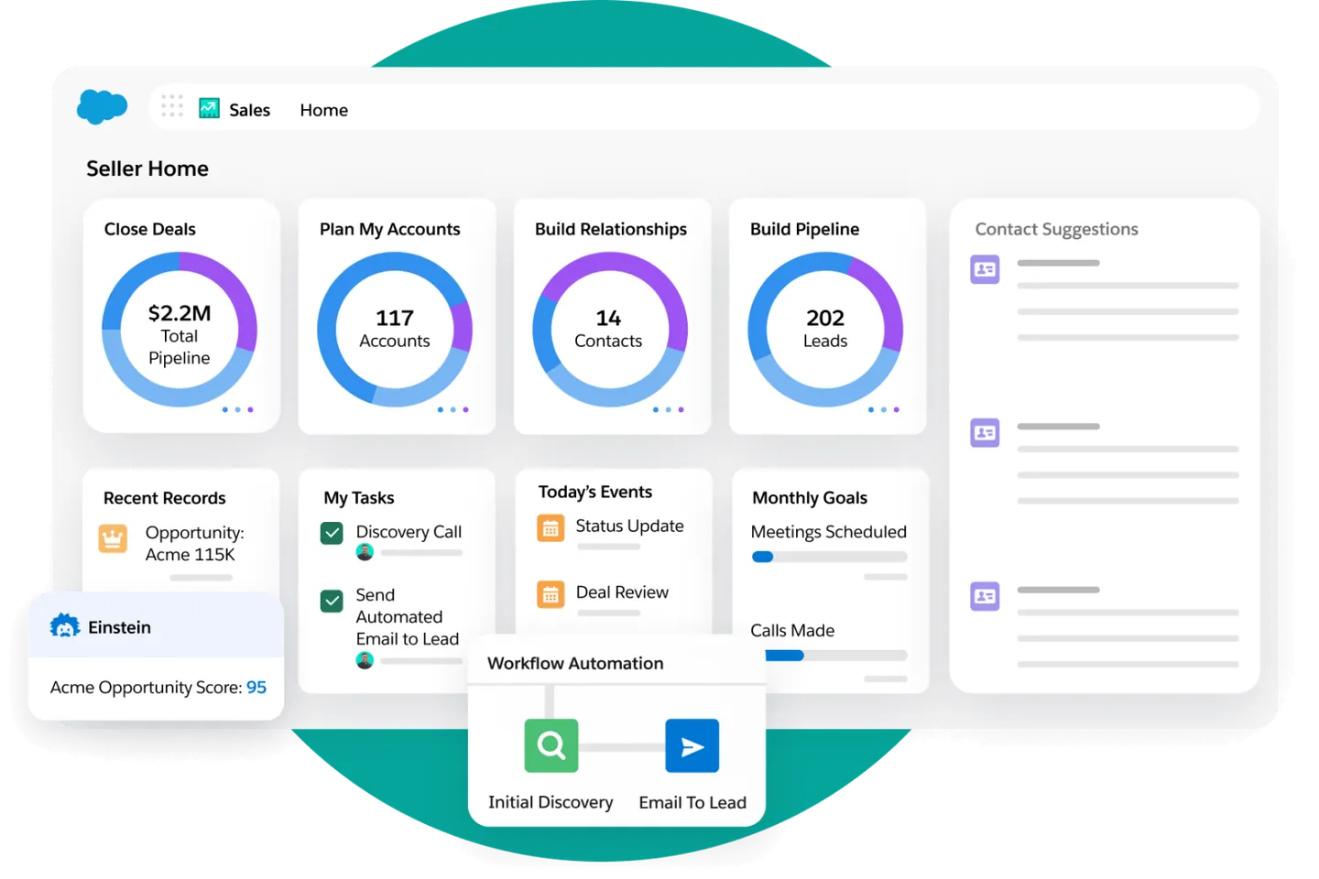Click the avatar under Send Automated Email task
This screenshot has width=1319, height=879.
tap(365, 660)
